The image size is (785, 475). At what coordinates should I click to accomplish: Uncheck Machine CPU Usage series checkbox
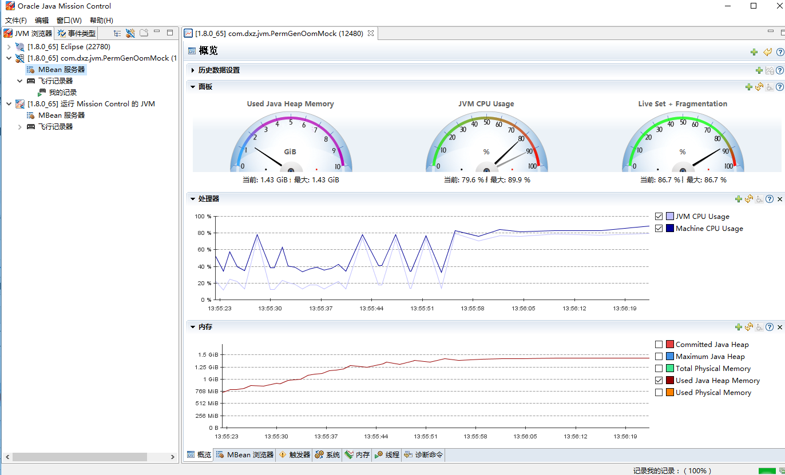(x=659, y=229)
